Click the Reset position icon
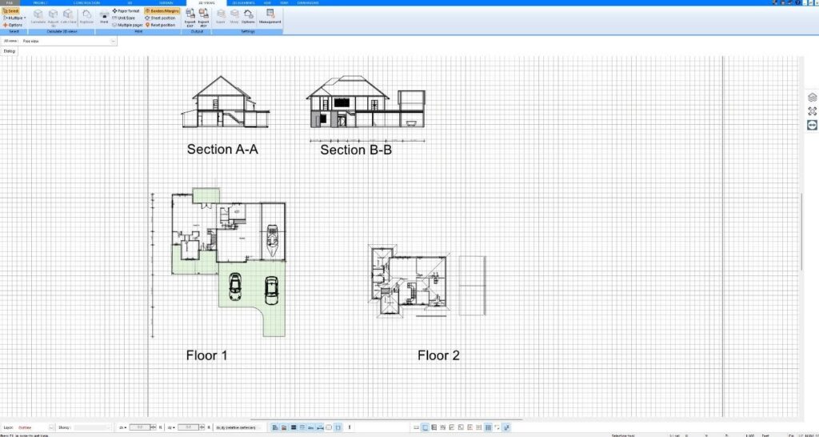This screenshot has width=819, height=437. point(159,25)
